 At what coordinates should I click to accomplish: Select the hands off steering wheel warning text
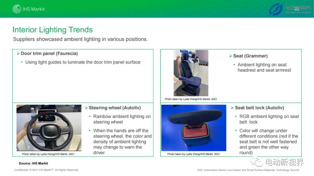point(122,141)
